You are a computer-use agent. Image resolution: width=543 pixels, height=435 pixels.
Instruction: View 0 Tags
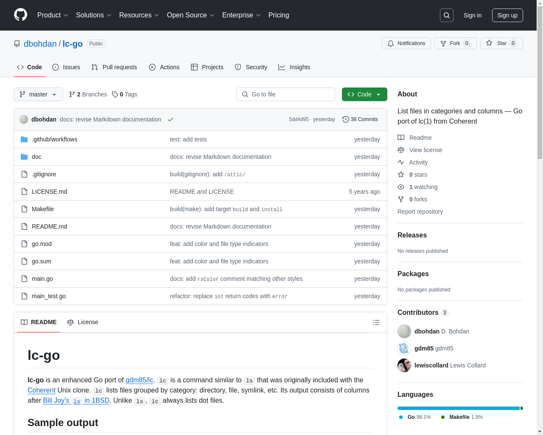click(125, 94)
